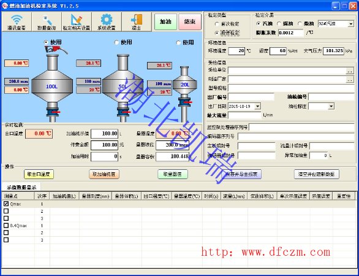This screenshot has height=276, width=359.
Task: Click the 50L measuring tank graphic
Action: click(123, 86)
